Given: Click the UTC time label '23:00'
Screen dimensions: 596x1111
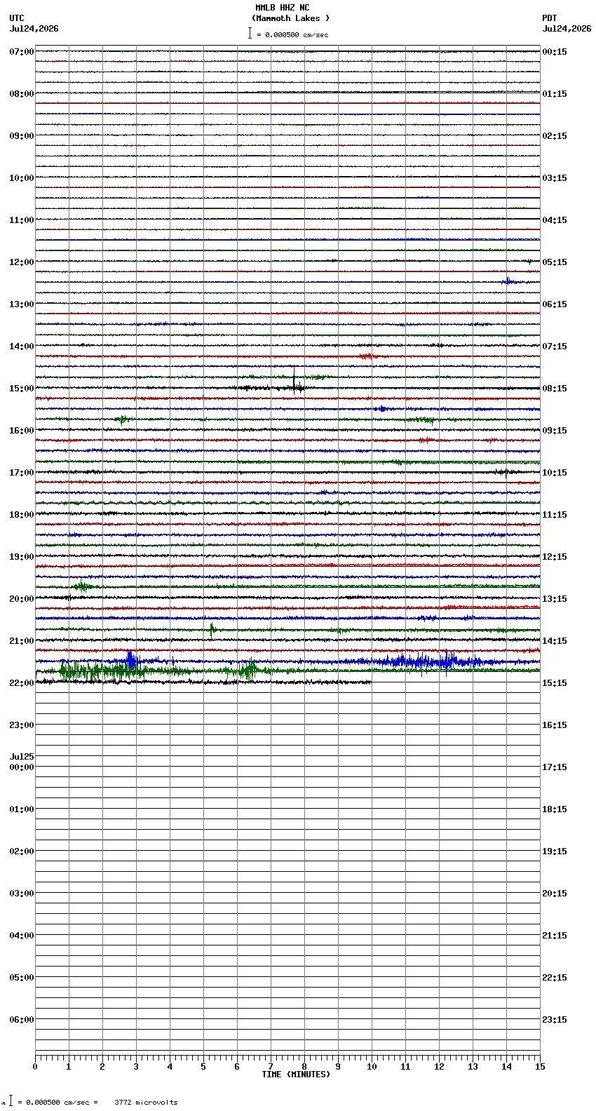Looking at the screenshot, I should click(x=22, y=725).
